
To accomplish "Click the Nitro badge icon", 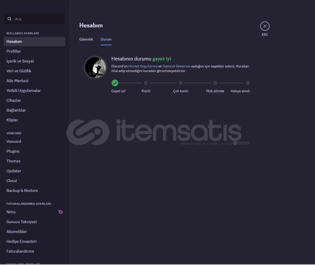I will click(x=60, y=212).
